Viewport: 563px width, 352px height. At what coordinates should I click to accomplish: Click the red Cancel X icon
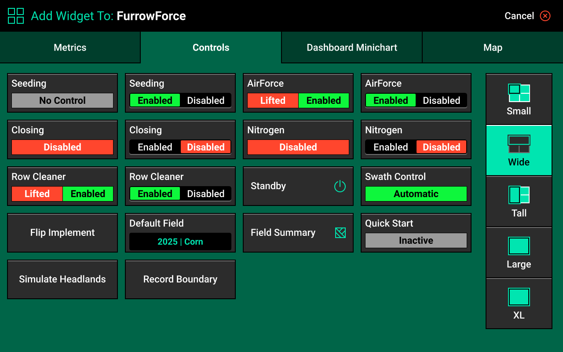[545, 16]
